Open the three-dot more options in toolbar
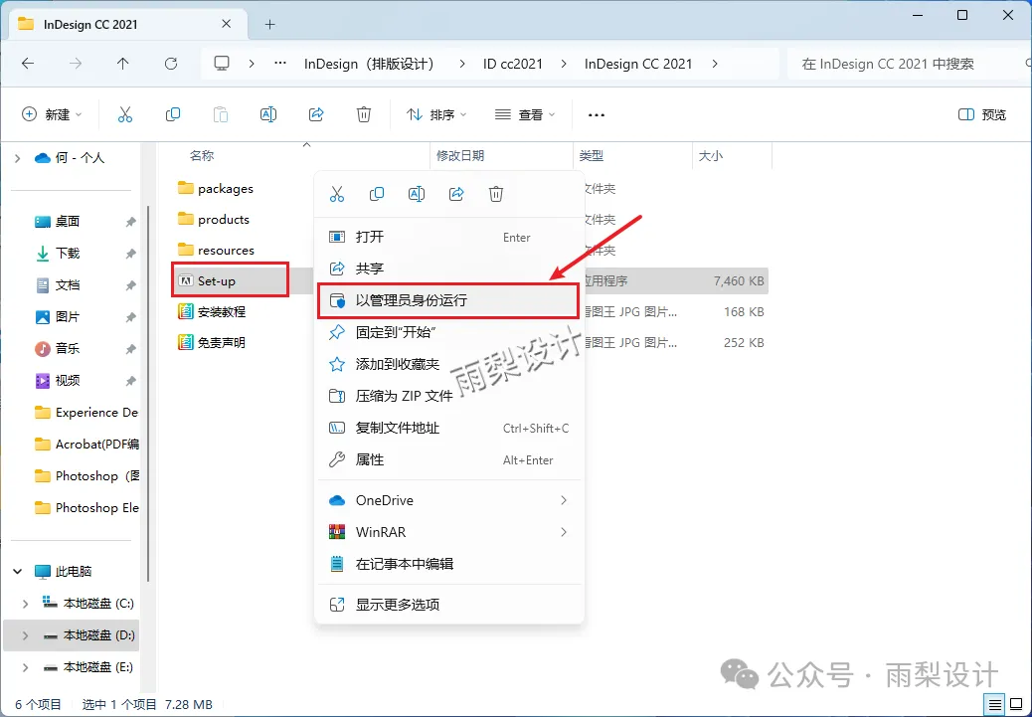This screenshot has width=1032, height=717. click(597, 115)
